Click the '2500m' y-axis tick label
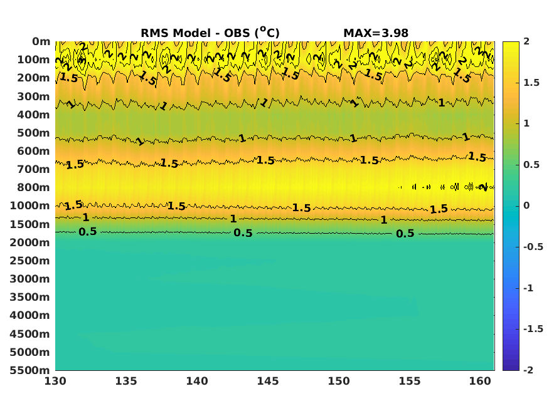Image resolution: width=549 pixels, height=411 pixels. 29,261
